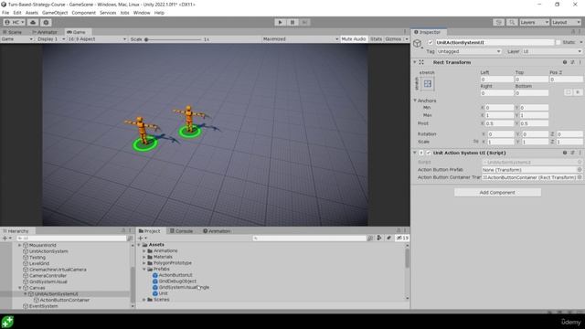Toggle the Stats overlay button
The width and height of the screenshot is (585, 329).
click(x=376, y=39)
